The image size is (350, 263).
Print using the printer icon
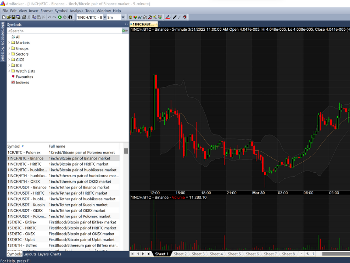[24, 17]
